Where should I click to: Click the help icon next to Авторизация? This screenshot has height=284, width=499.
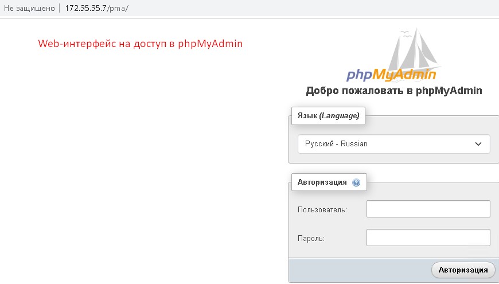(356, 182)
